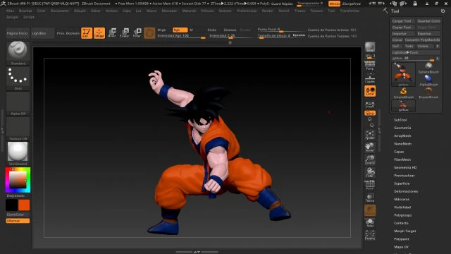Open the Render menu
The width and height of the screenshot is (451, 254).
pos(268,11)
